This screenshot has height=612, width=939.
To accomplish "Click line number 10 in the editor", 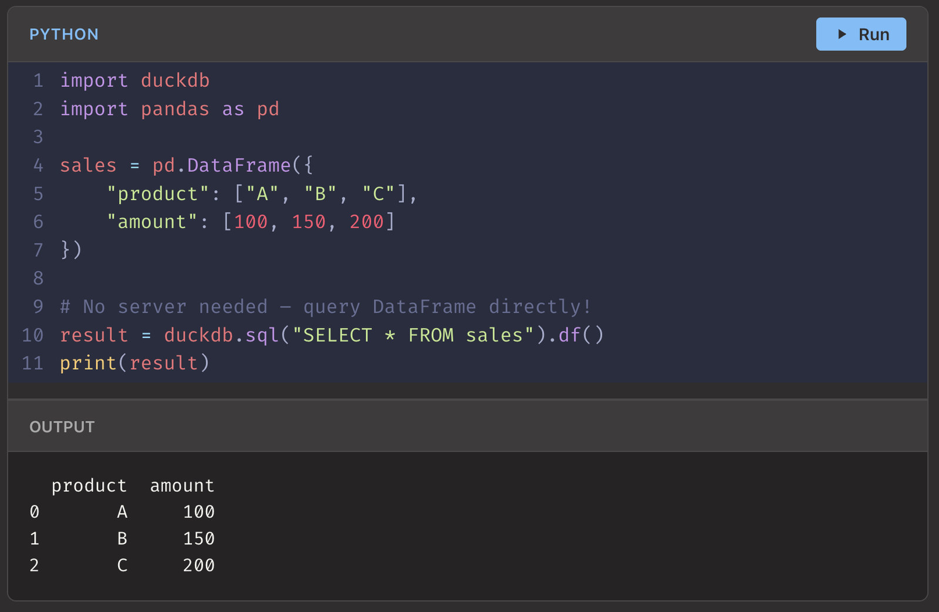I will coord(32,334).
